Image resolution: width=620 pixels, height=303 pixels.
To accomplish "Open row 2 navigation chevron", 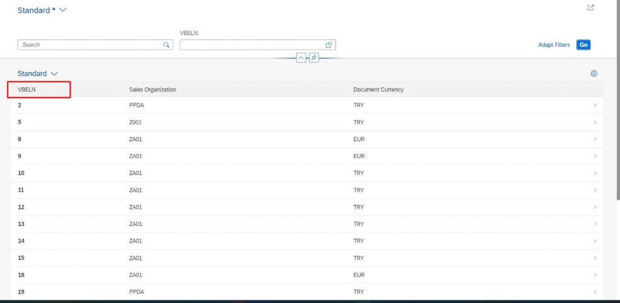I will [x=595, y=105].
